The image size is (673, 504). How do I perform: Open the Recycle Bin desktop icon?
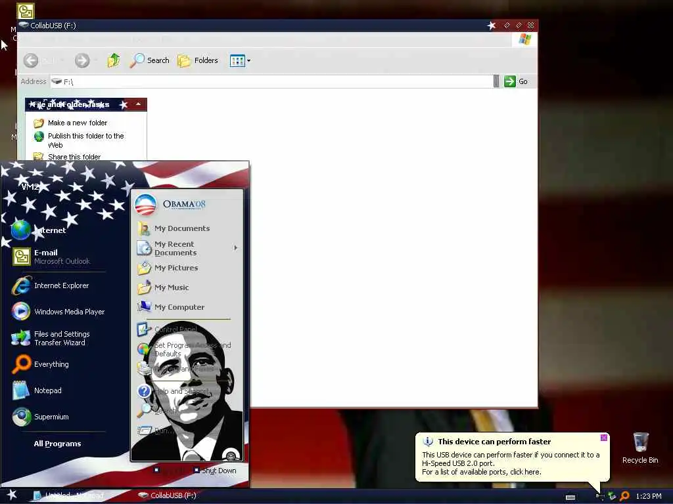[x=640, y=448]
